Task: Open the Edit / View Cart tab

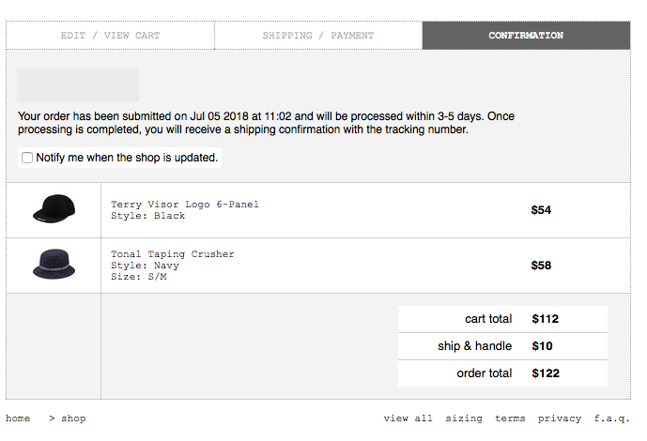Action: [x=110, y=36]
